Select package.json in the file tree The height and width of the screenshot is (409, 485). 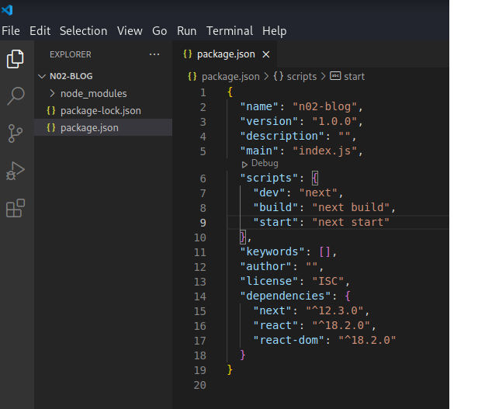click(89, 127)
